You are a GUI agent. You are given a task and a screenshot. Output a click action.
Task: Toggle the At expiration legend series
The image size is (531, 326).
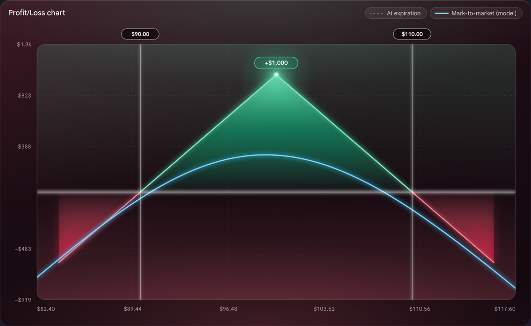pos(396,13)
